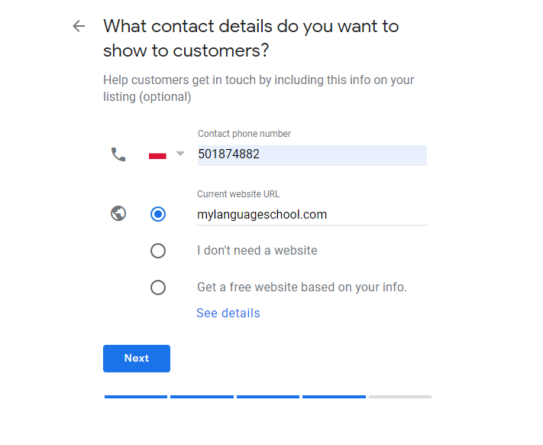Click the Current website URL input field
The height and width of the screenshot is (445, 543).
(x=312, y=215)
